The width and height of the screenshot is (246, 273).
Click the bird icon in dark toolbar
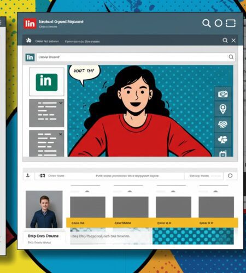(x=28, y=40)
